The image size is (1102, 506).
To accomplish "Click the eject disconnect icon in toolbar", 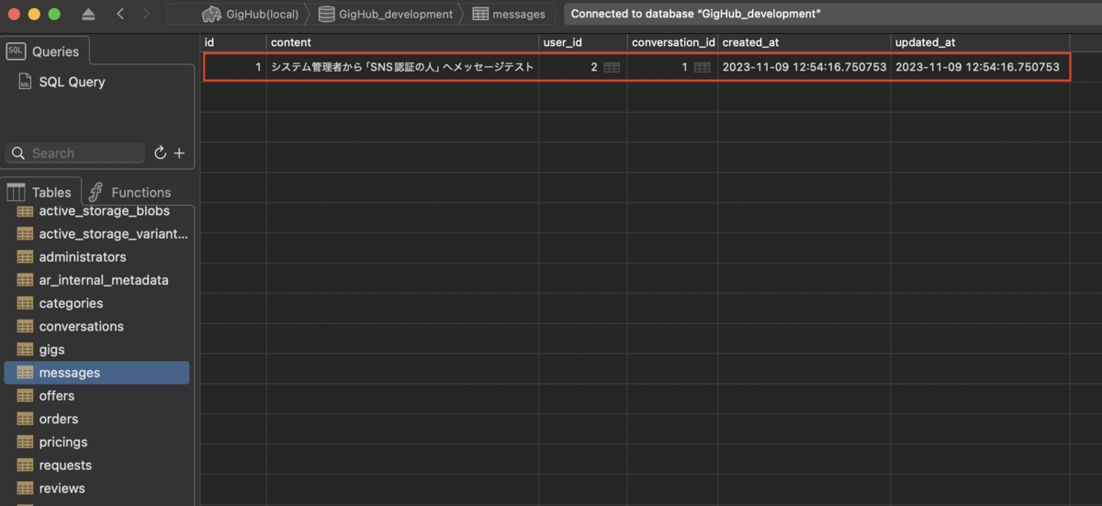I will point(88,14).
